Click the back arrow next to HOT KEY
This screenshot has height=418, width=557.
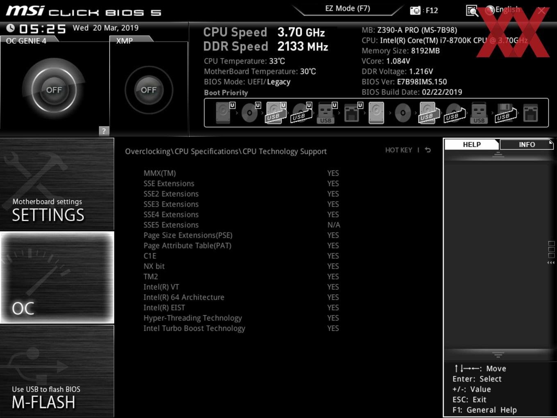pyautogui.click(x=428, y=150)
